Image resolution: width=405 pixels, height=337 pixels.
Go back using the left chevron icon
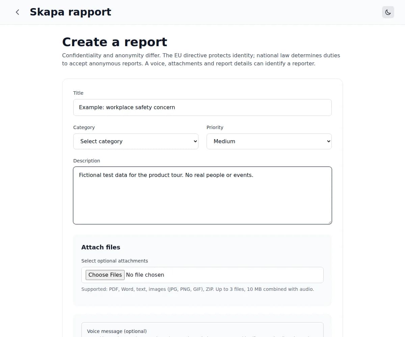click(18, 12)
